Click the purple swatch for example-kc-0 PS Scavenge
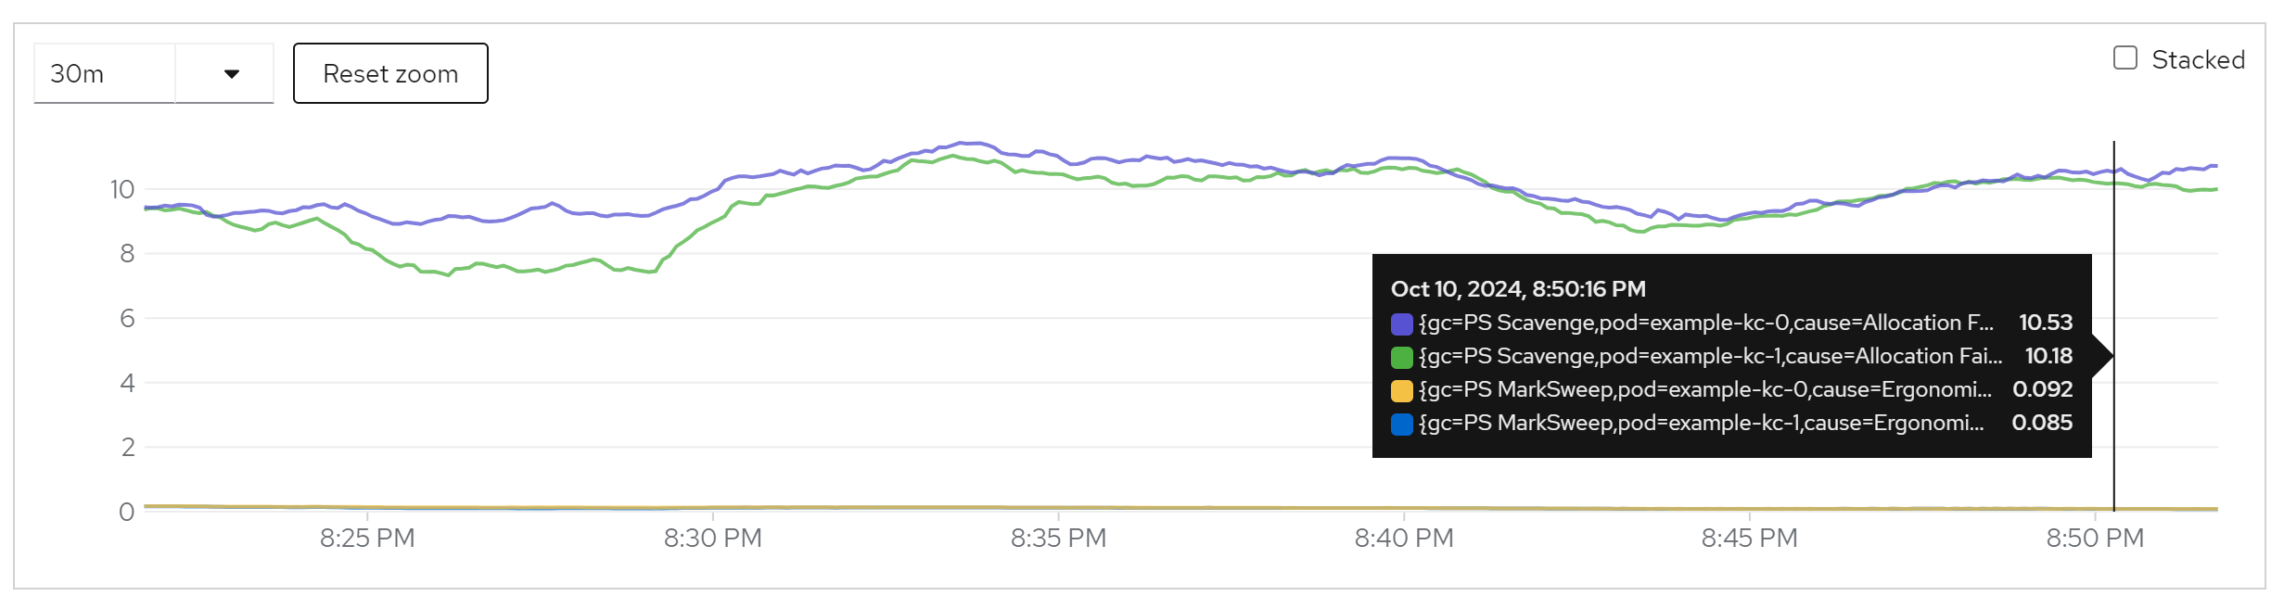2284x609 pixels. pos(1401,324)
